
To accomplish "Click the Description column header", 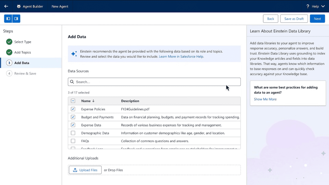I will click(x=130, y=101).
